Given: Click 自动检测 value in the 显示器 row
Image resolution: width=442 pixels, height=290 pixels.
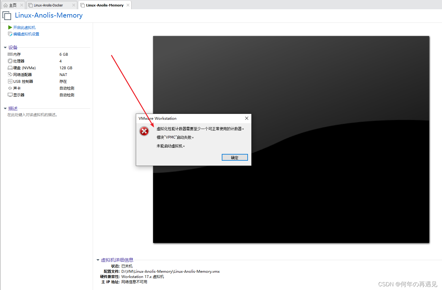Looking at the screenshot, I should 67,95.
